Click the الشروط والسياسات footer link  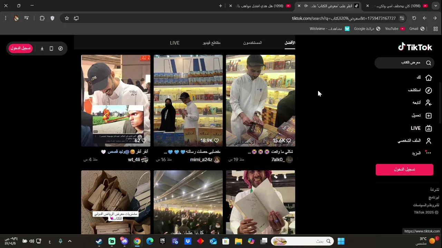coord(426,205)
